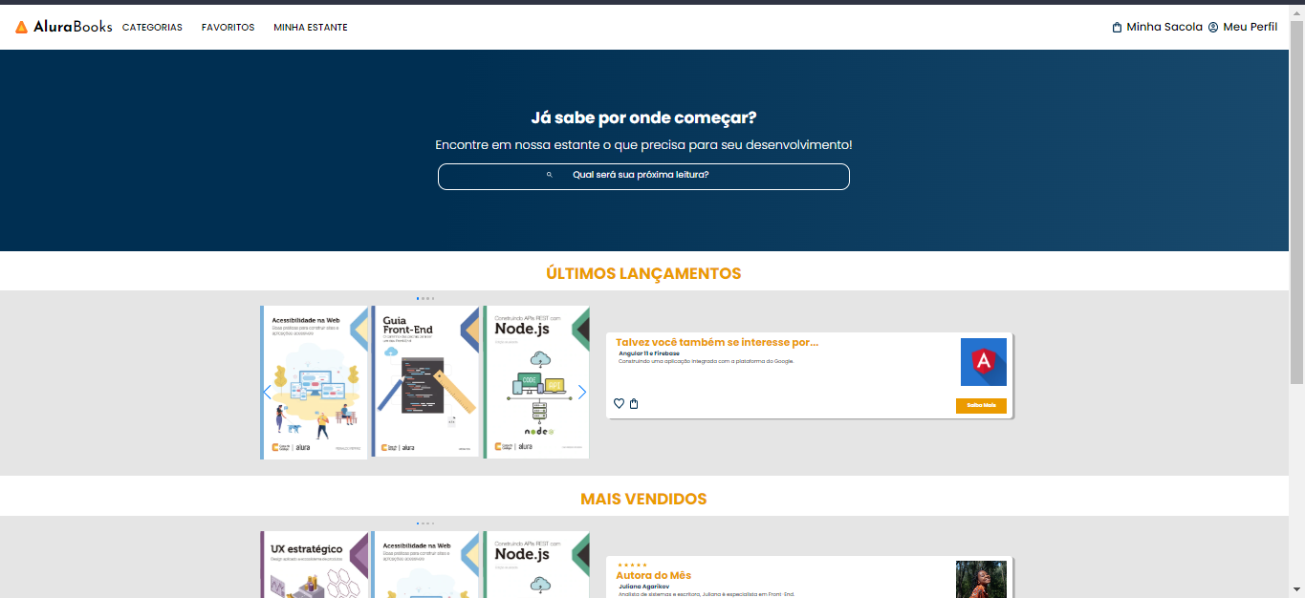Click the Angular logo thumbnail

point(984,362)
